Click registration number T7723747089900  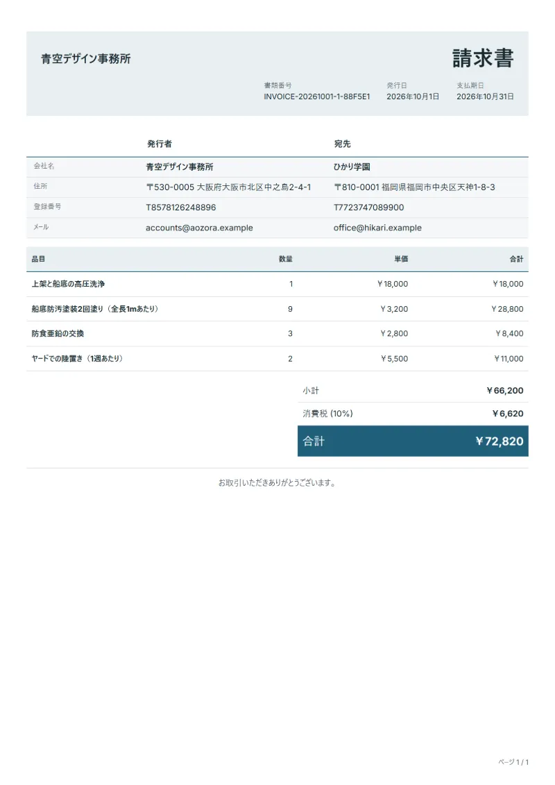pos(369,208)
